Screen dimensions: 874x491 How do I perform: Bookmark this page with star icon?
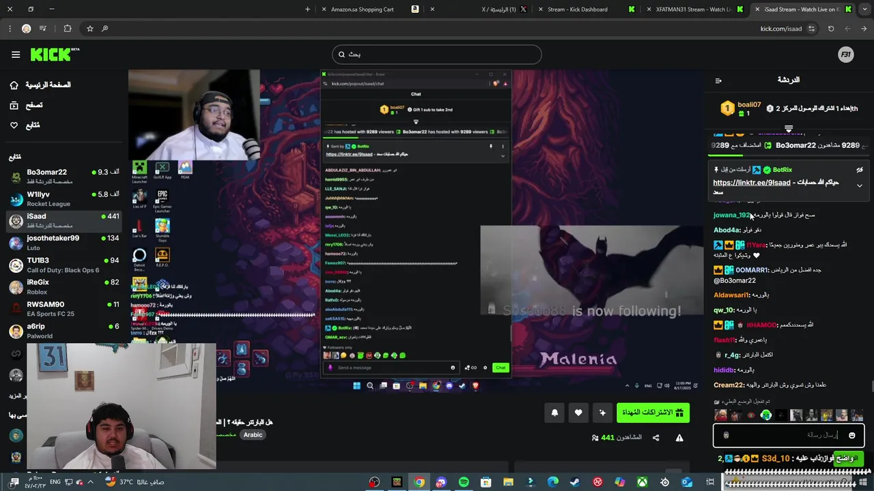coord(89,29)
